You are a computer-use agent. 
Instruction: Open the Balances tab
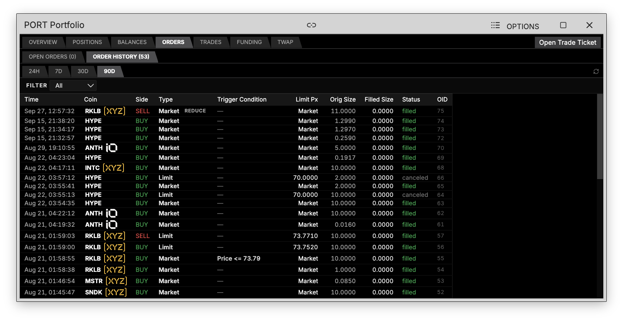point(132,42)
